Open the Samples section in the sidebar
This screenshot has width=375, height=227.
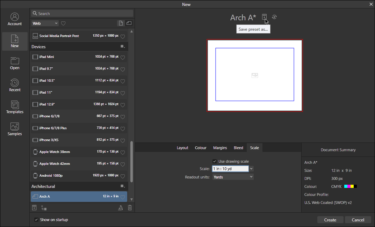[x=15, y=129]
